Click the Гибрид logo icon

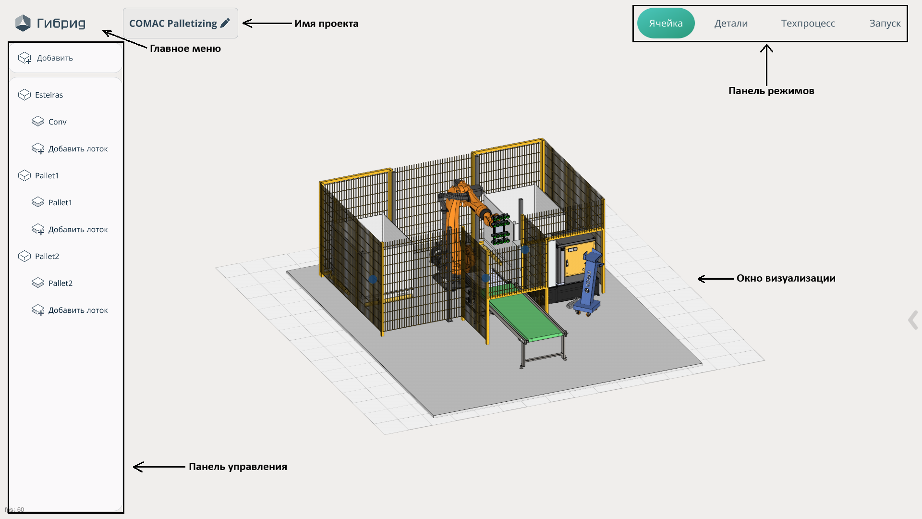click(x=23, y=23)
